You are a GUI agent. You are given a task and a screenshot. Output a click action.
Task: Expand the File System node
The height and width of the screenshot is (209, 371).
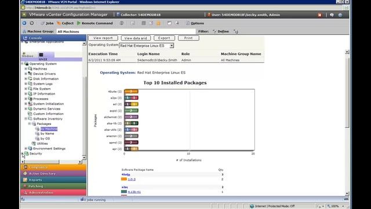pos(26,89)
